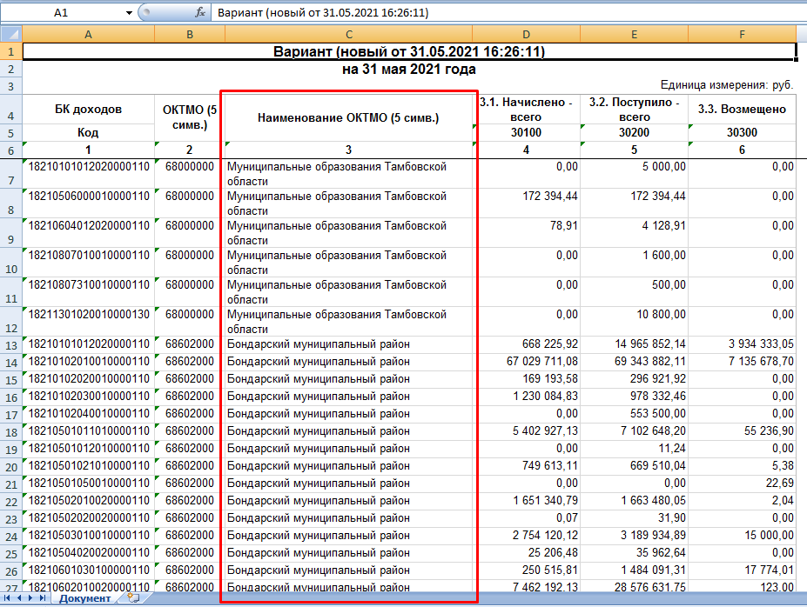This screenshot has width=807, height=607.
Task: Select cell value 55 236,90
Action: click(x=743, y=431)
